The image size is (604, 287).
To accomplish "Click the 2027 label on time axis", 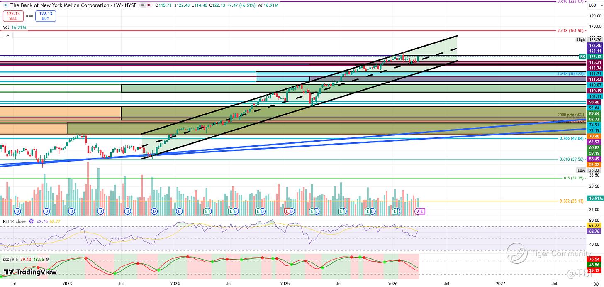I will [501, 283].
